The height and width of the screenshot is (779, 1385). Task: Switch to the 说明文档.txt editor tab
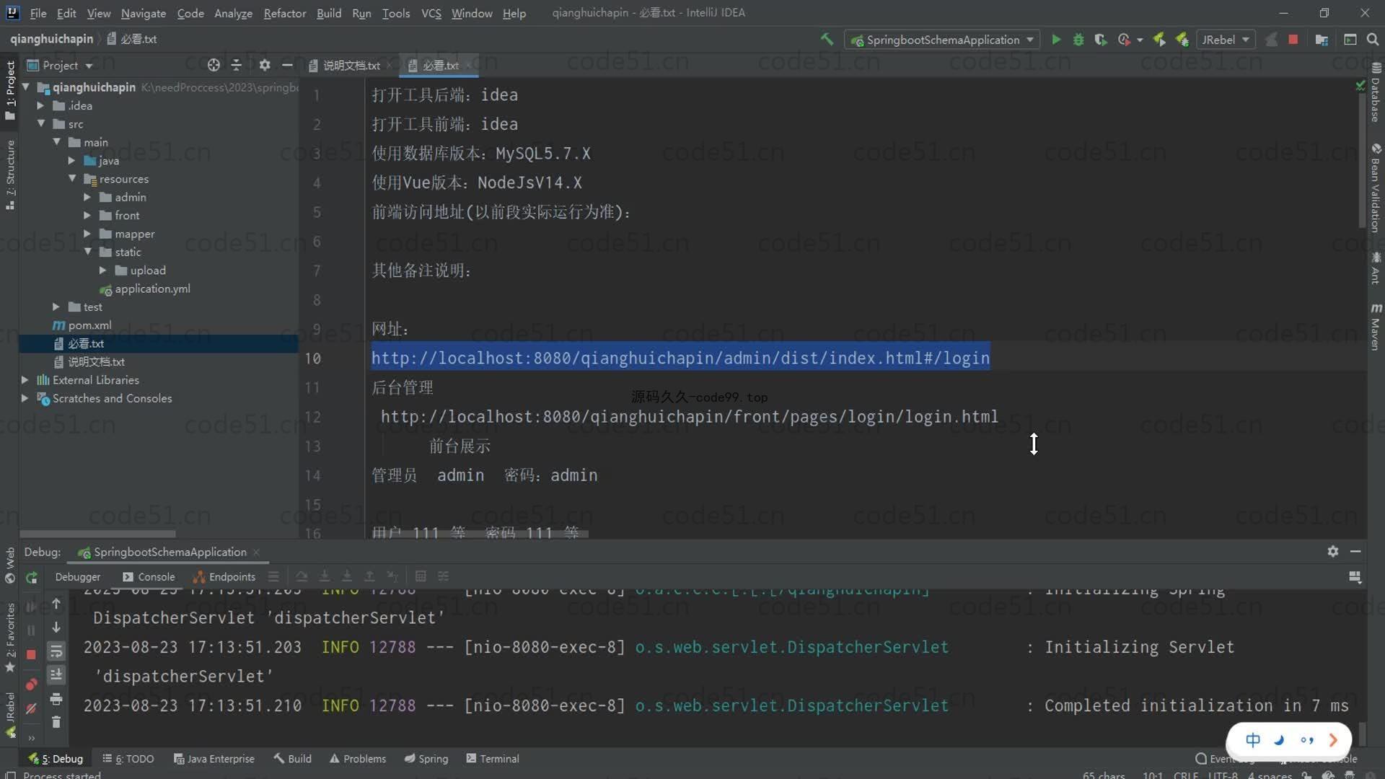click(x=351, y=65)
